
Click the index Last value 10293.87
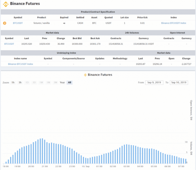tap(141, 64)
